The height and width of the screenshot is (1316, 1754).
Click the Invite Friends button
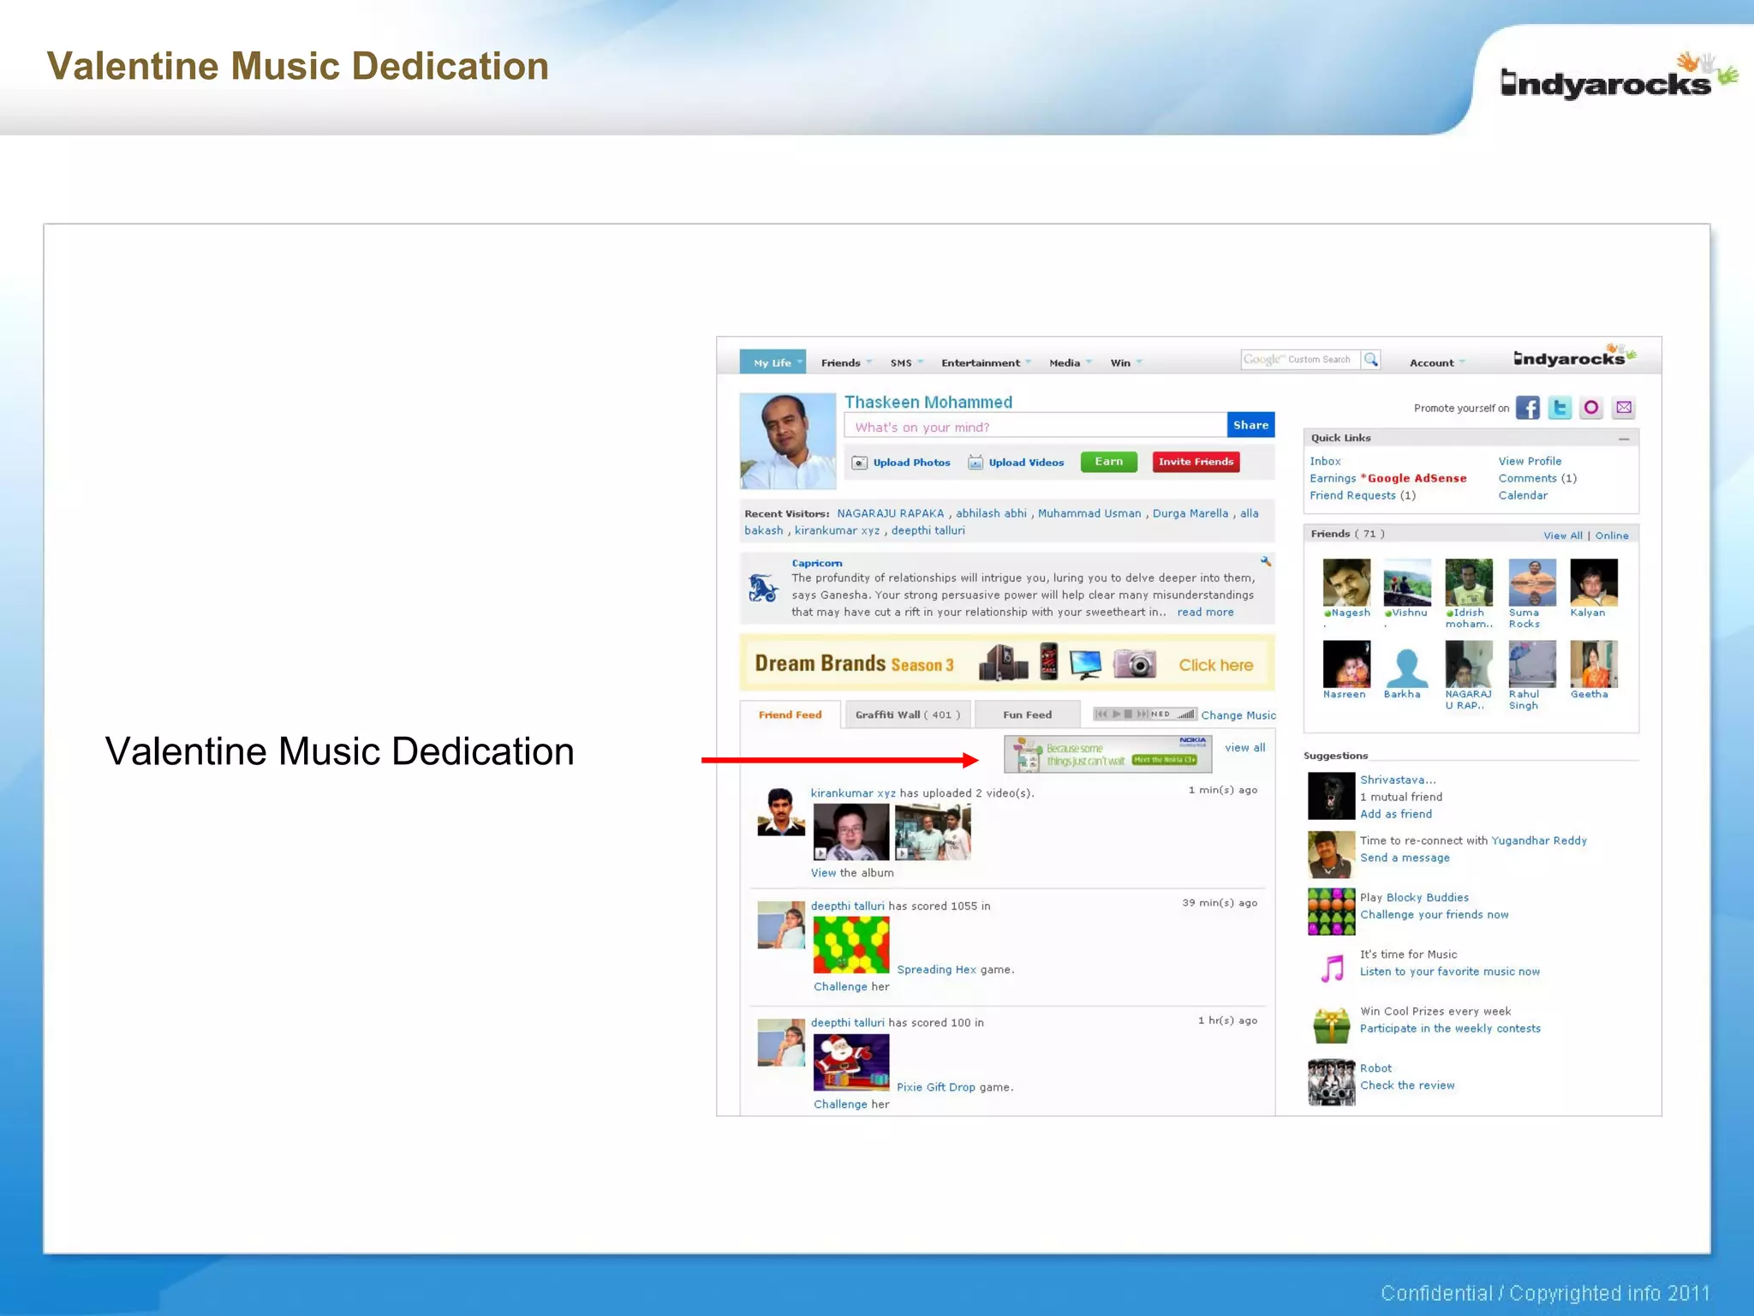pos(1196,462)
